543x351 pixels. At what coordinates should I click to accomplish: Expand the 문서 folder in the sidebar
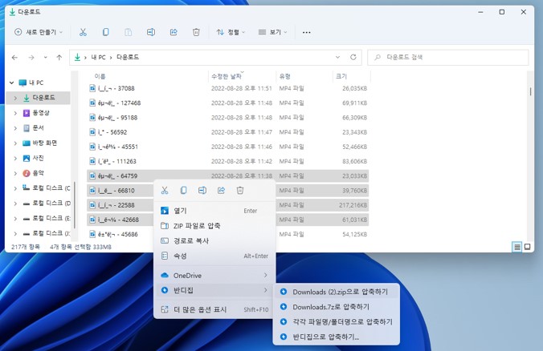click(15, 128)
